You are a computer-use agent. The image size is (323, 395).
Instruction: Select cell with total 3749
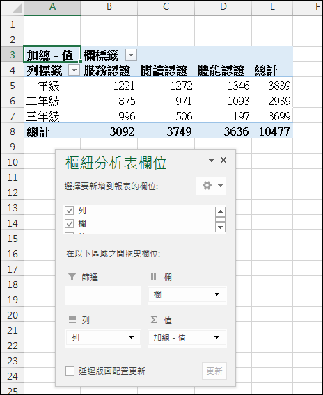[166, 131]
